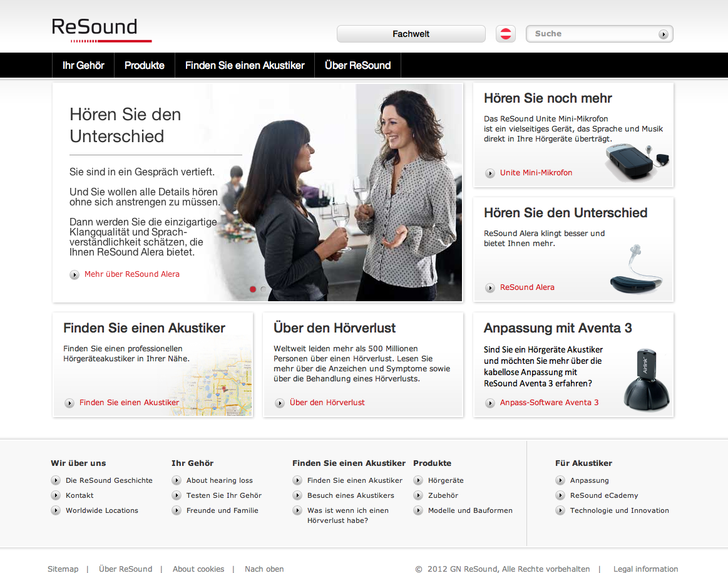Click arrow bullet beside Hörgeräte
This screenshot has width=728, height=573.
[x=418, y=480]
